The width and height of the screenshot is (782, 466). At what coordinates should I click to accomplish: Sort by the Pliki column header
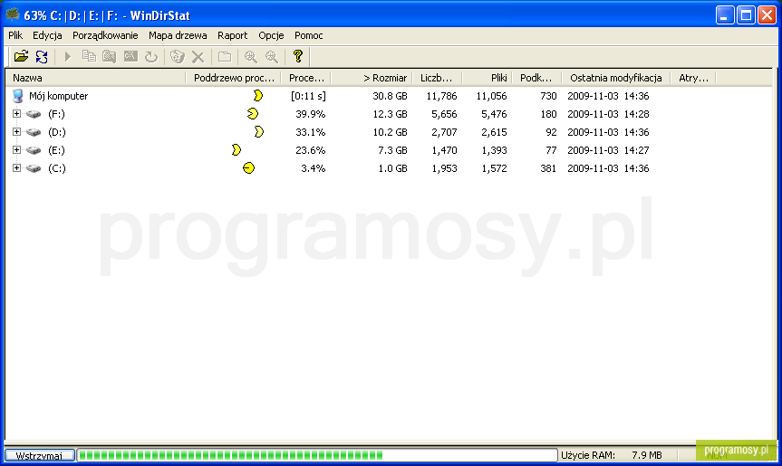coord(488,78)
